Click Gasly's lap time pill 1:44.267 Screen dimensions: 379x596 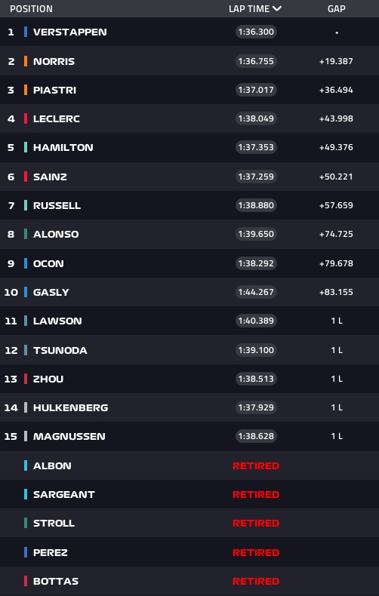point(256,292)
